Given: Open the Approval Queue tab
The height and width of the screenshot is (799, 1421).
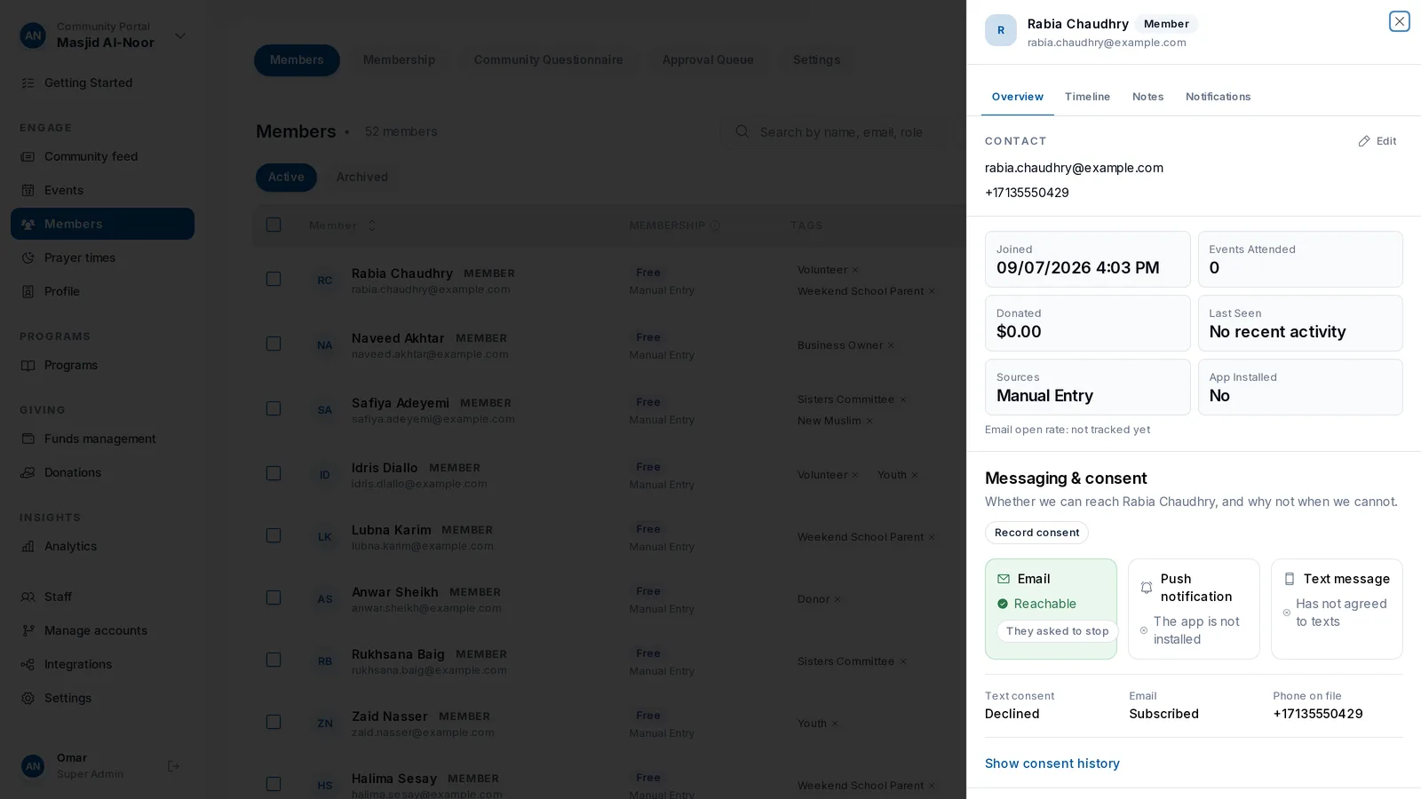Looking at the screenshot, I should tap(708, 59).
